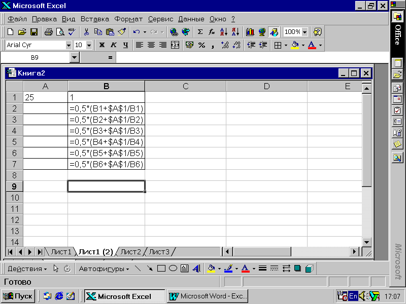The height and width of the screenshot is (304, 406).
Task: Open the Автофигуры dropdown
Action: click(x=104, y=269)
